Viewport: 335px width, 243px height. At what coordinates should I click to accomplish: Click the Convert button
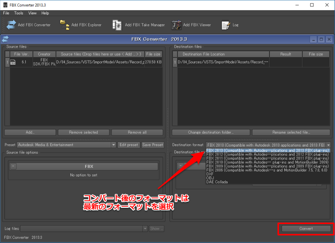click(306, 229)
